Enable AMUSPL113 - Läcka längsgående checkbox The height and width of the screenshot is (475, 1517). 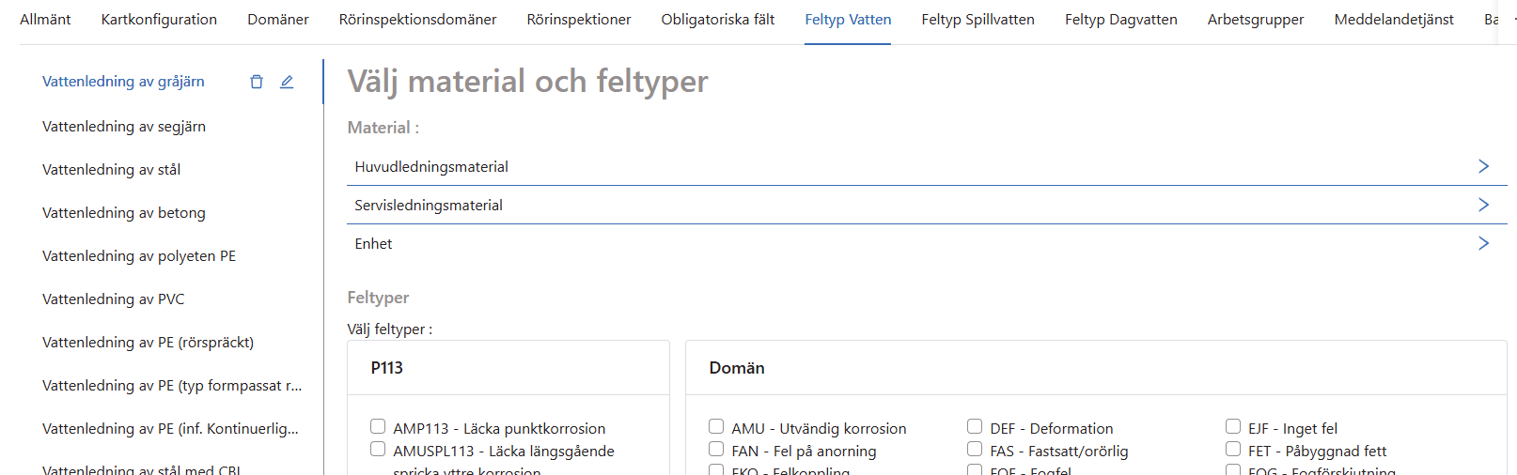click(378, 450)
